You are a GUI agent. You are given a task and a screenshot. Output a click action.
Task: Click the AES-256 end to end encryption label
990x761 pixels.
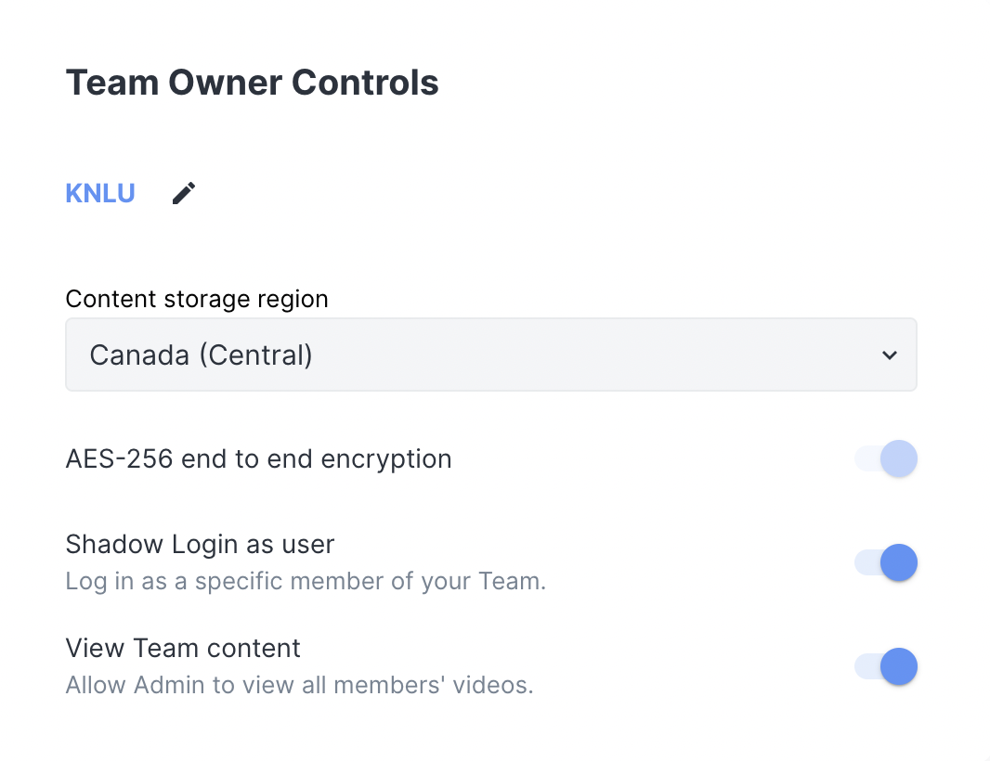pyautogui.click(x=258, y=458)
